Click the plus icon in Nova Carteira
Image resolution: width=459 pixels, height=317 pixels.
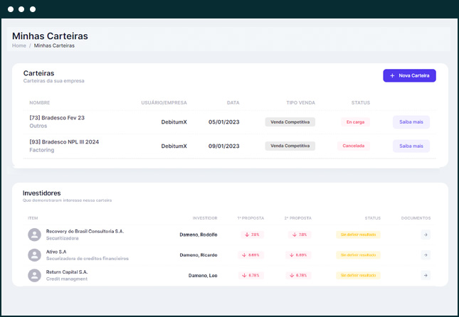[x=392, y=75]
